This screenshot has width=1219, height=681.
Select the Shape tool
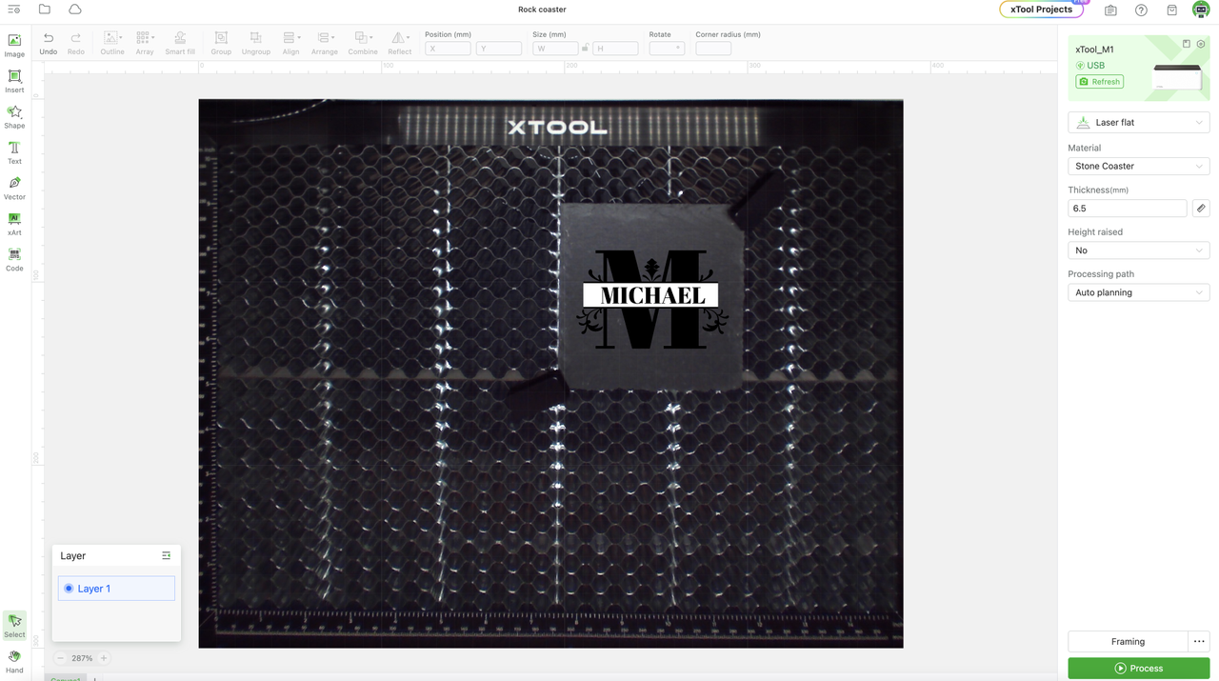[x=14, y=117]
